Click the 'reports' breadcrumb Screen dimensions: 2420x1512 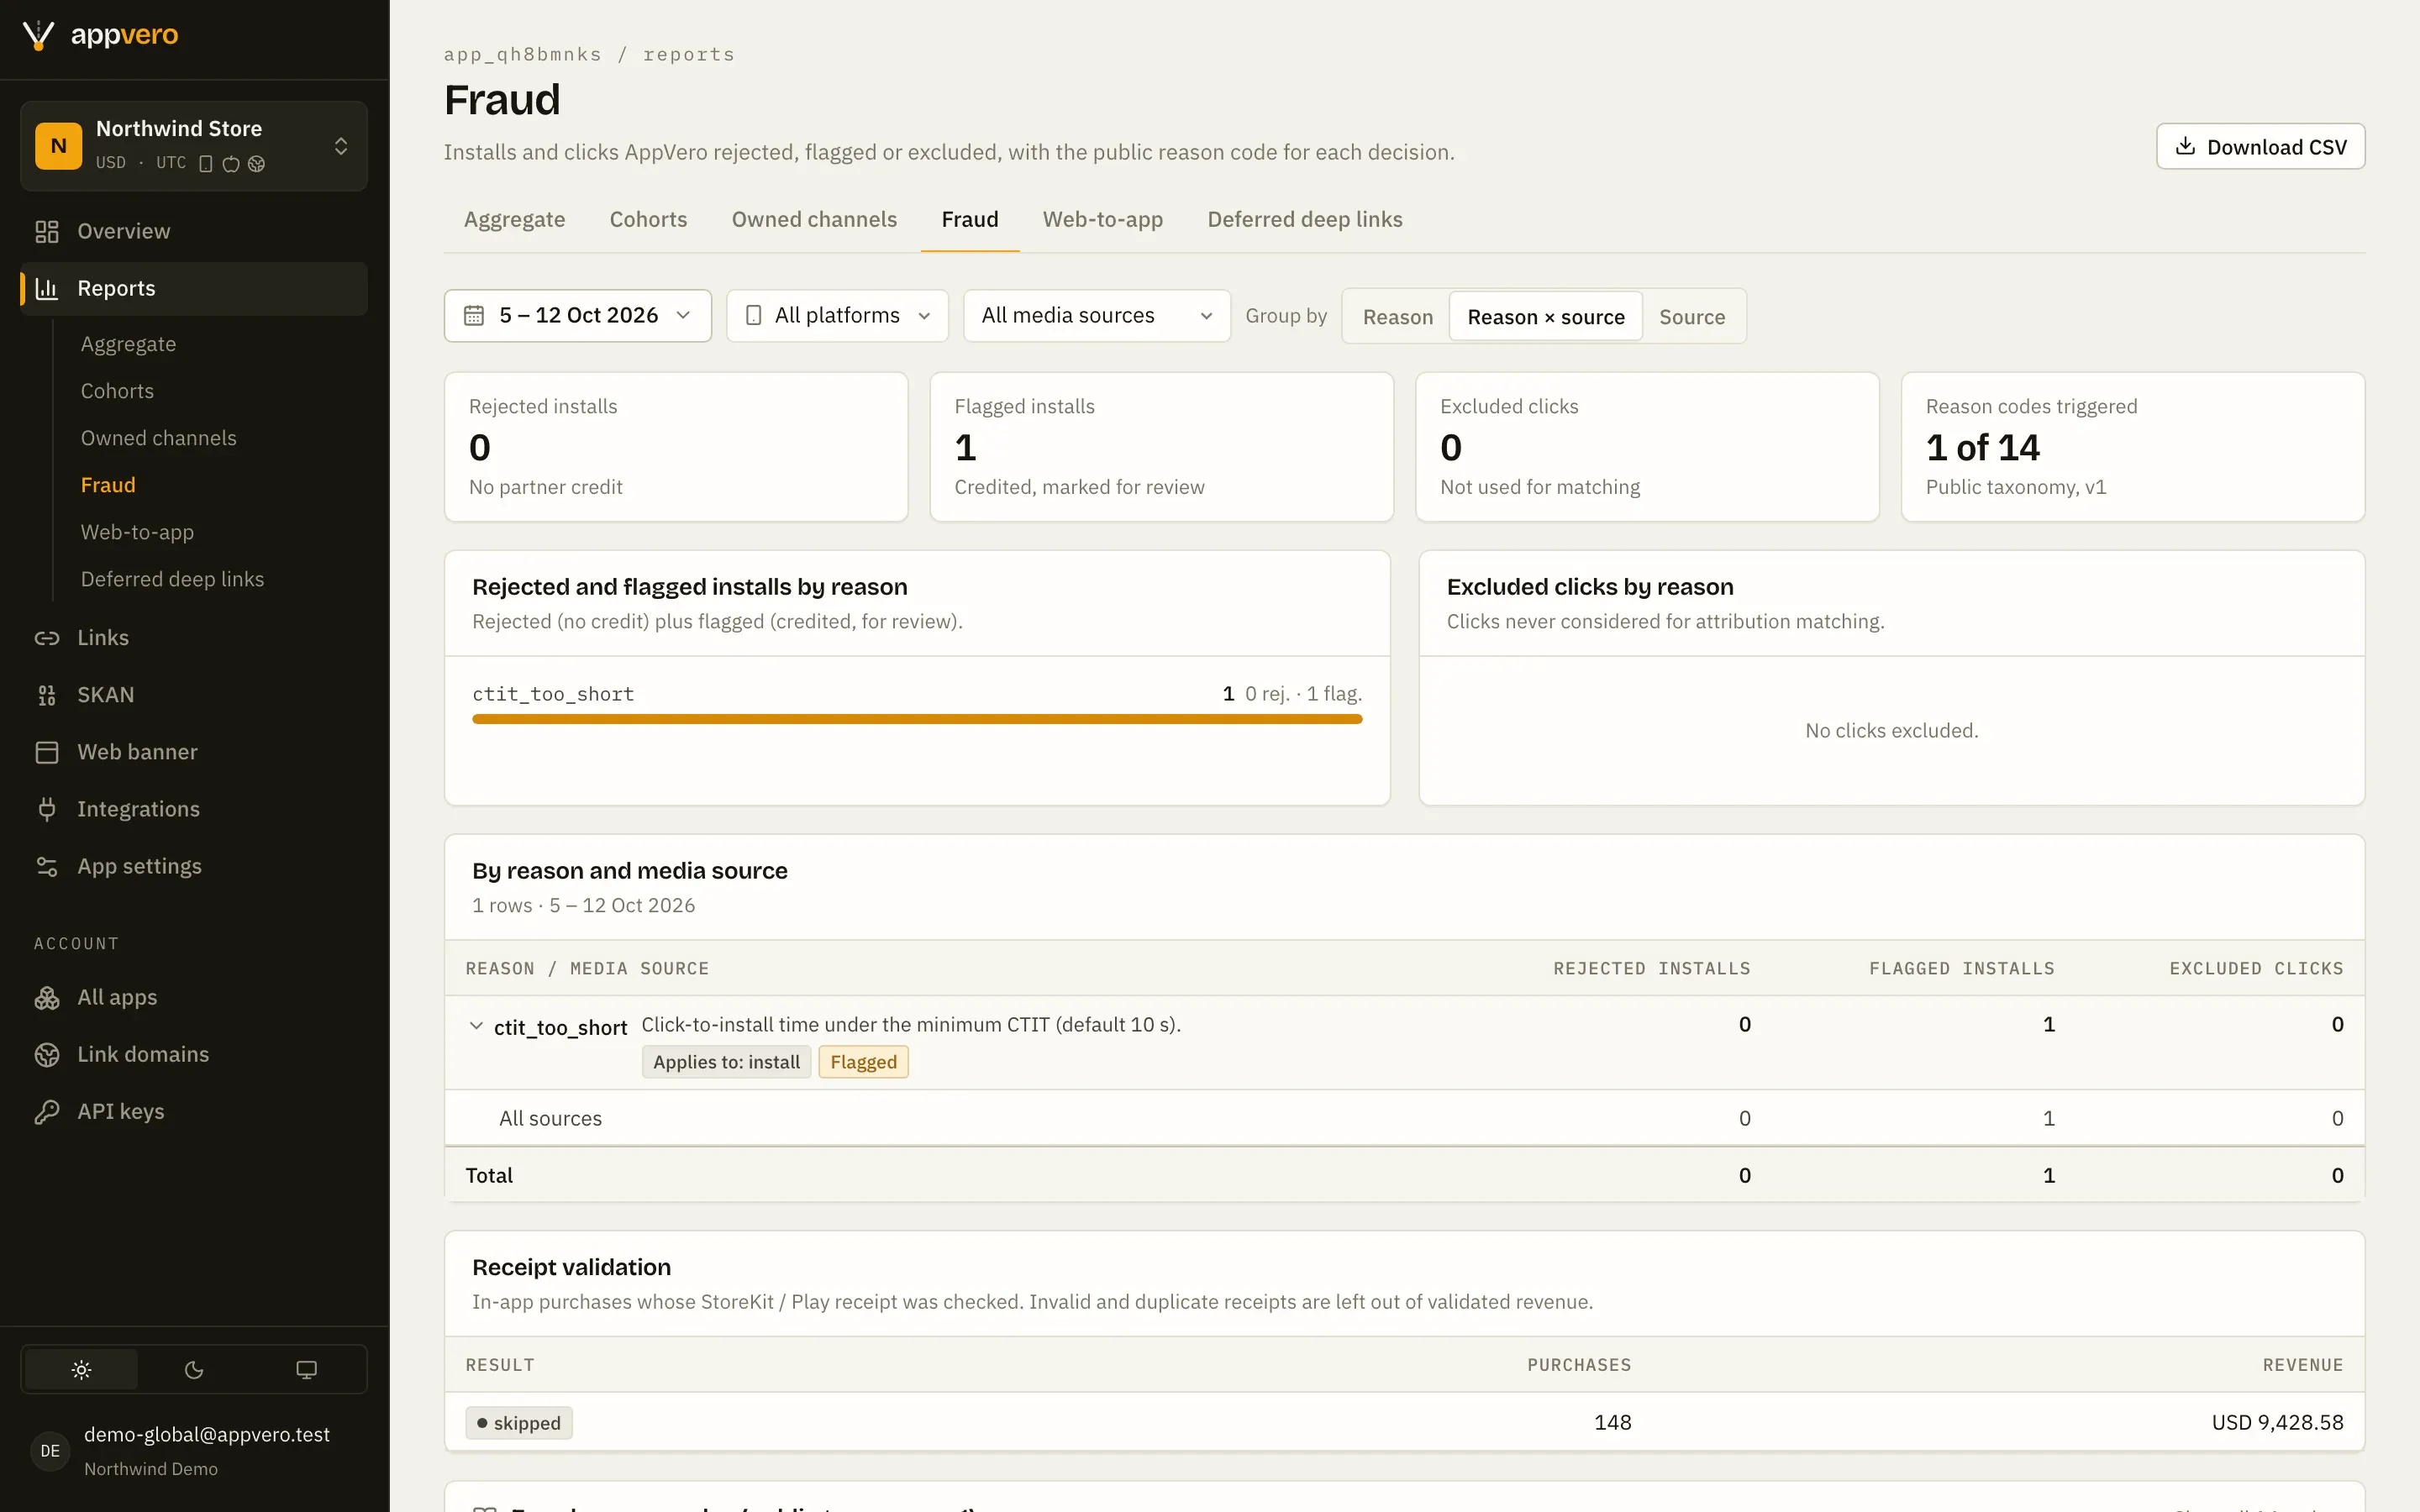coord(689,54)
